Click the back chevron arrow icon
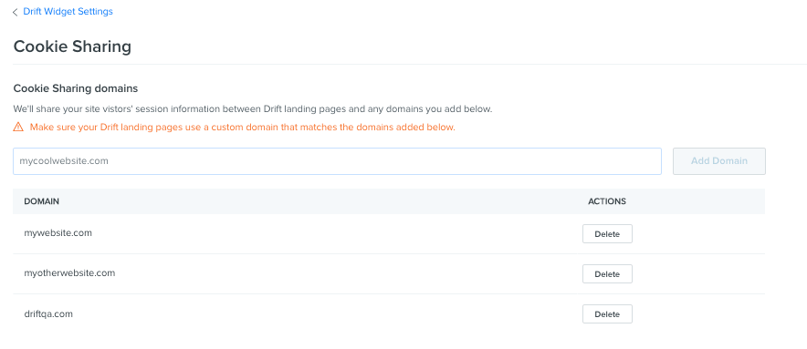807x349 pixels. (15, 12)
